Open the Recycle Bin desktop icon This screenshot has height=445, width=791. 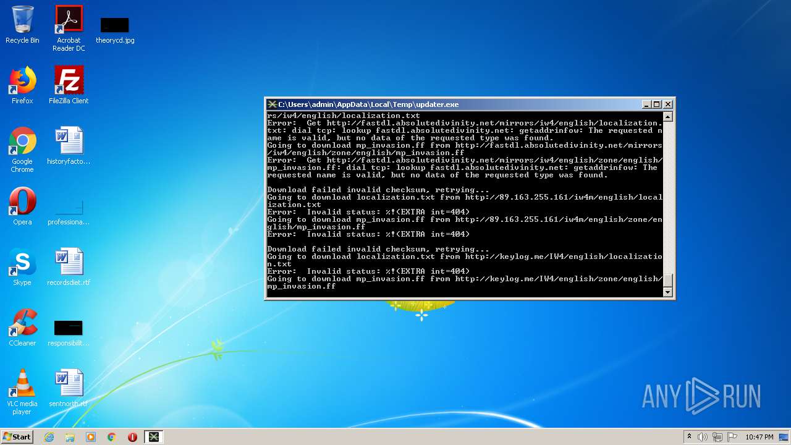(22, 25)
